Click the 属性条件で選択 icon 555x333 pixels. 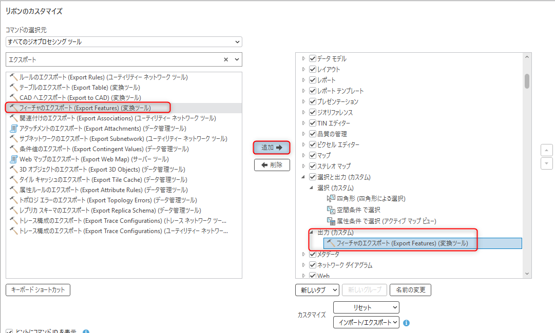[x=331, y=221]
